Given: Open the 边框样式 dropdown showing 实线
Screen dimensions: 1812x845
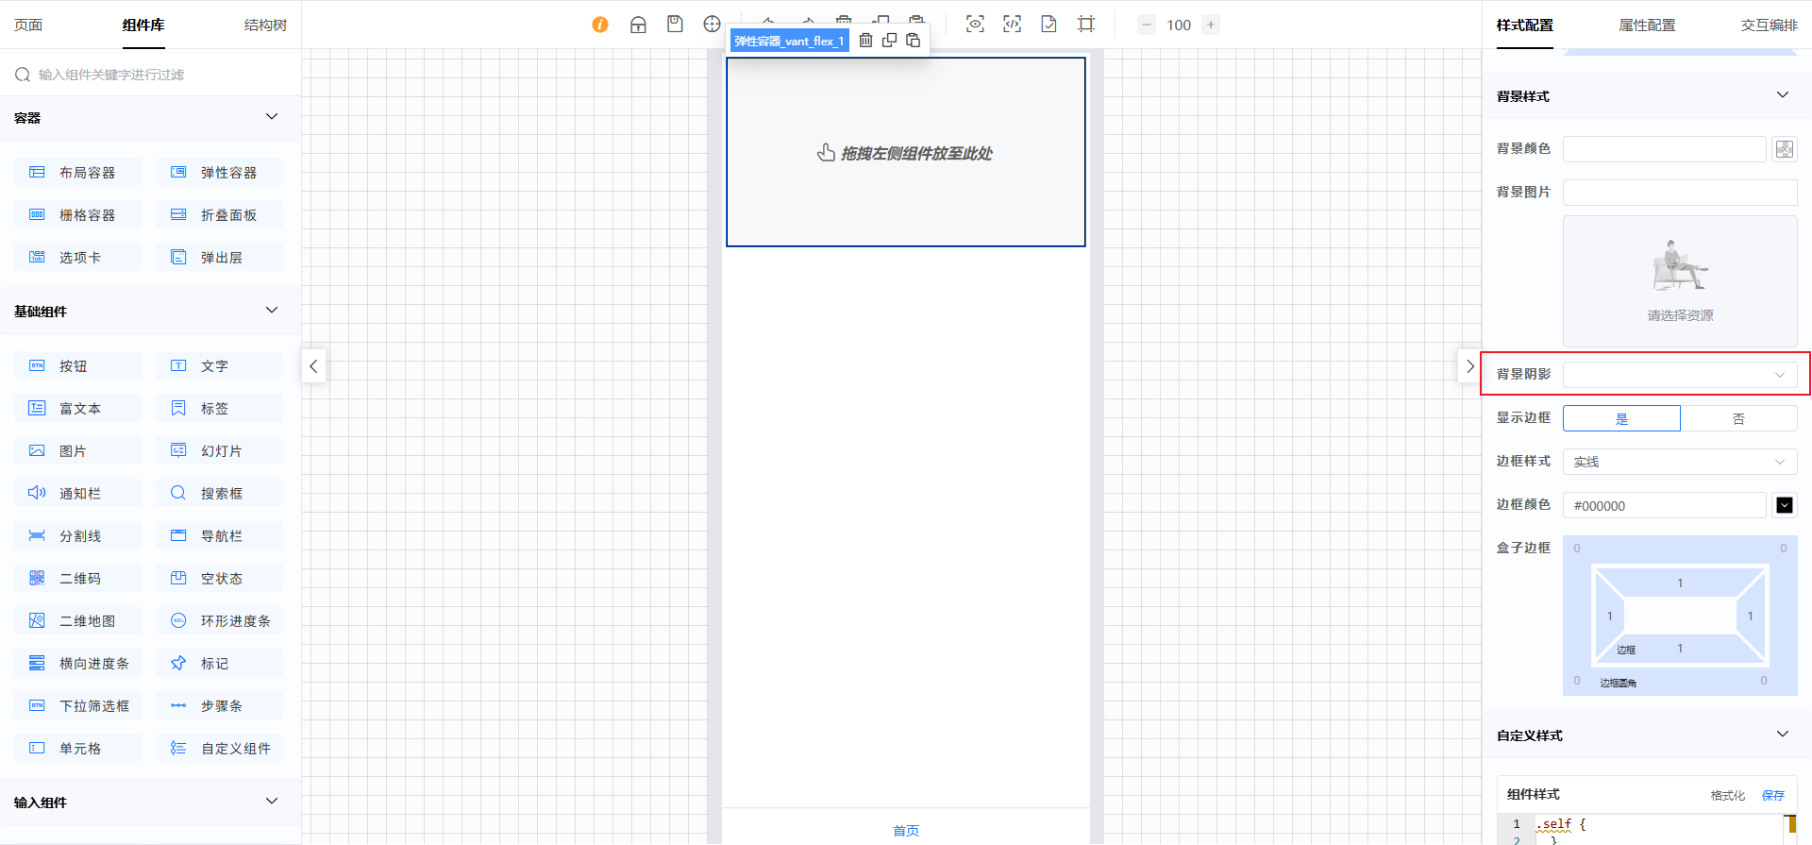Looking at the screenshot, I should pos(1680,462).
